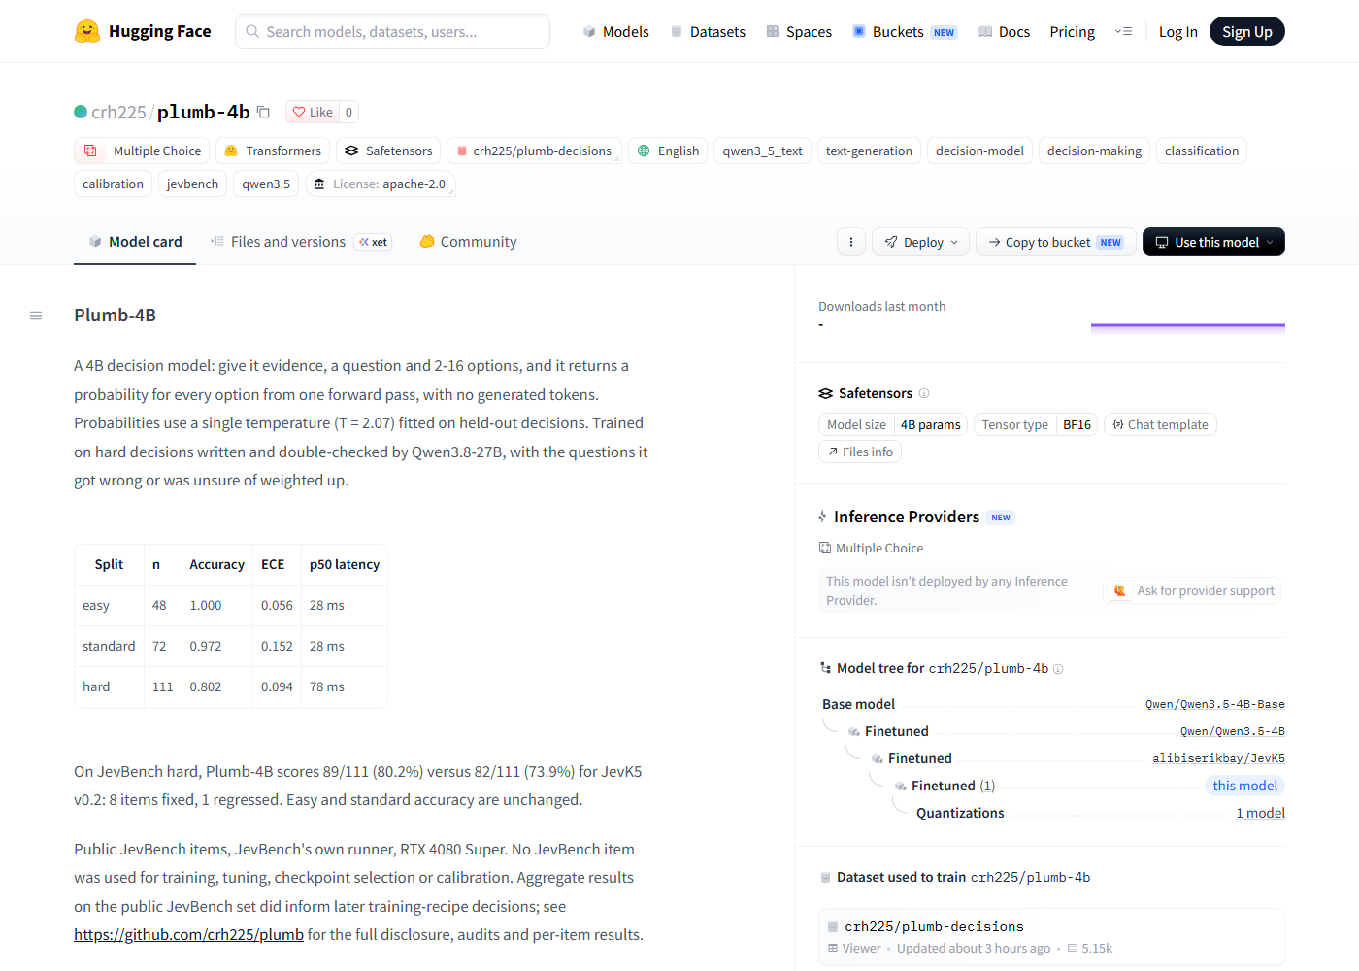Open the Deploy dropdown
Screen dimensions: 1359x971
(x=921, y=242)
